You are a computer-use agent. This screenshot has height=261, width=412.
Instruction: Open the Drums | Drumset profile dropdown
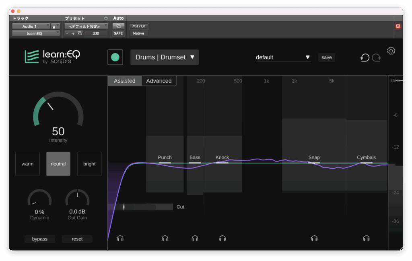[x=165, y=57]
